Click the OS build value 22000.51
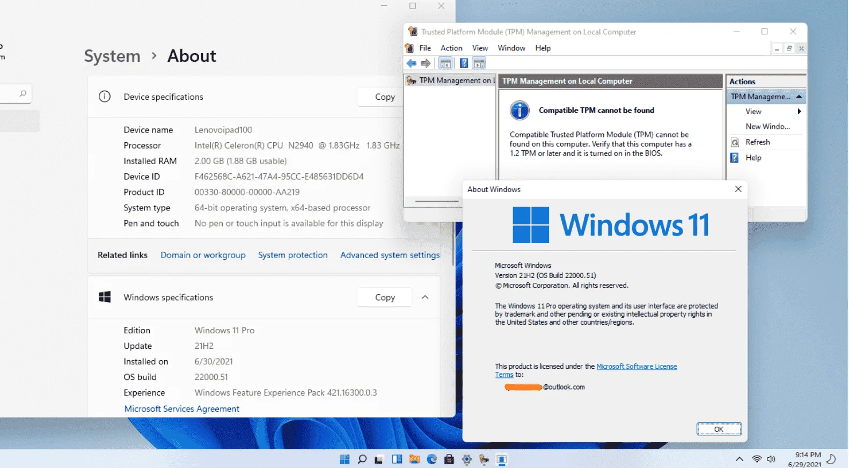 pyautogui.click(x=211, y=377)
